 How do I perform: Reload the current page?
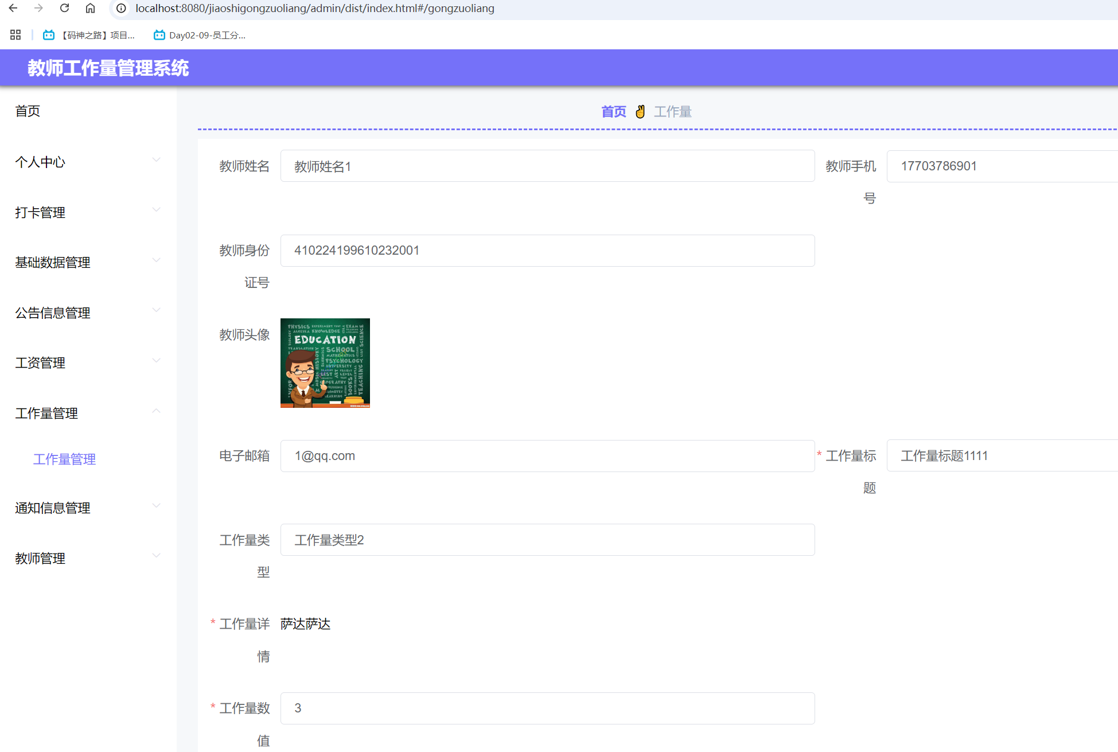click(x=64, y=9)
